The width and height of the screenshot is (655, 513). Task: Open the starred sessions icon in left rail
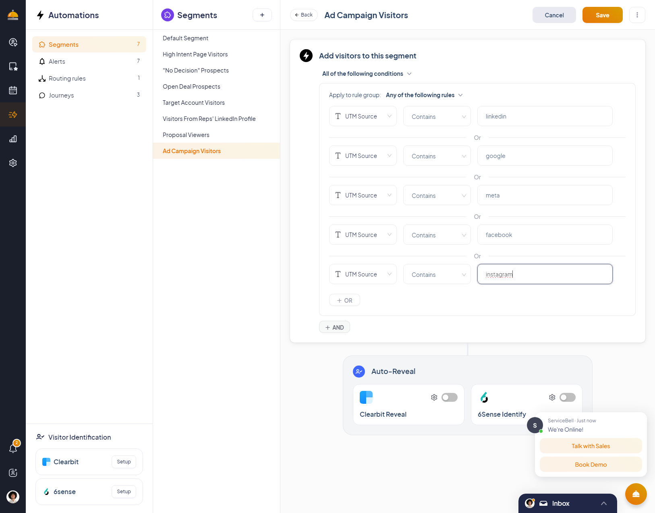click(x=13, y=66)
